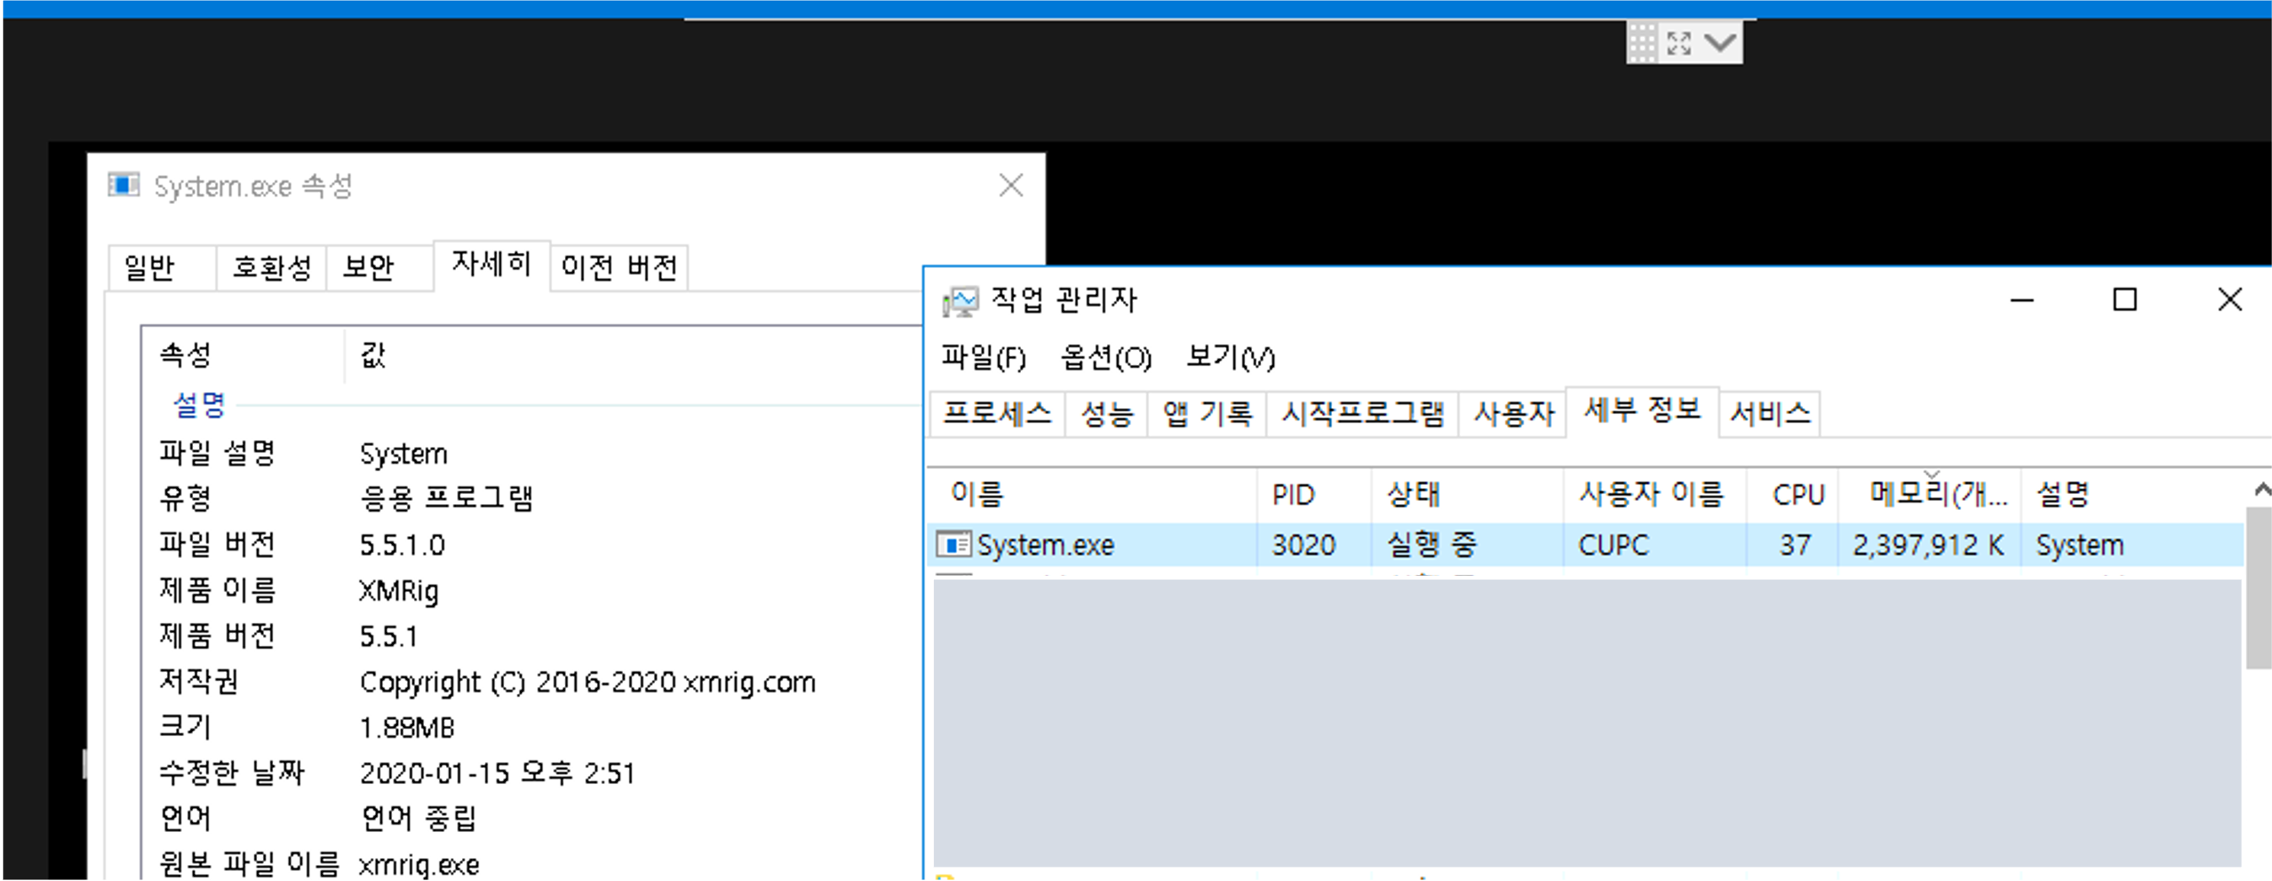Click the CPU value 37 cell

1795,545
